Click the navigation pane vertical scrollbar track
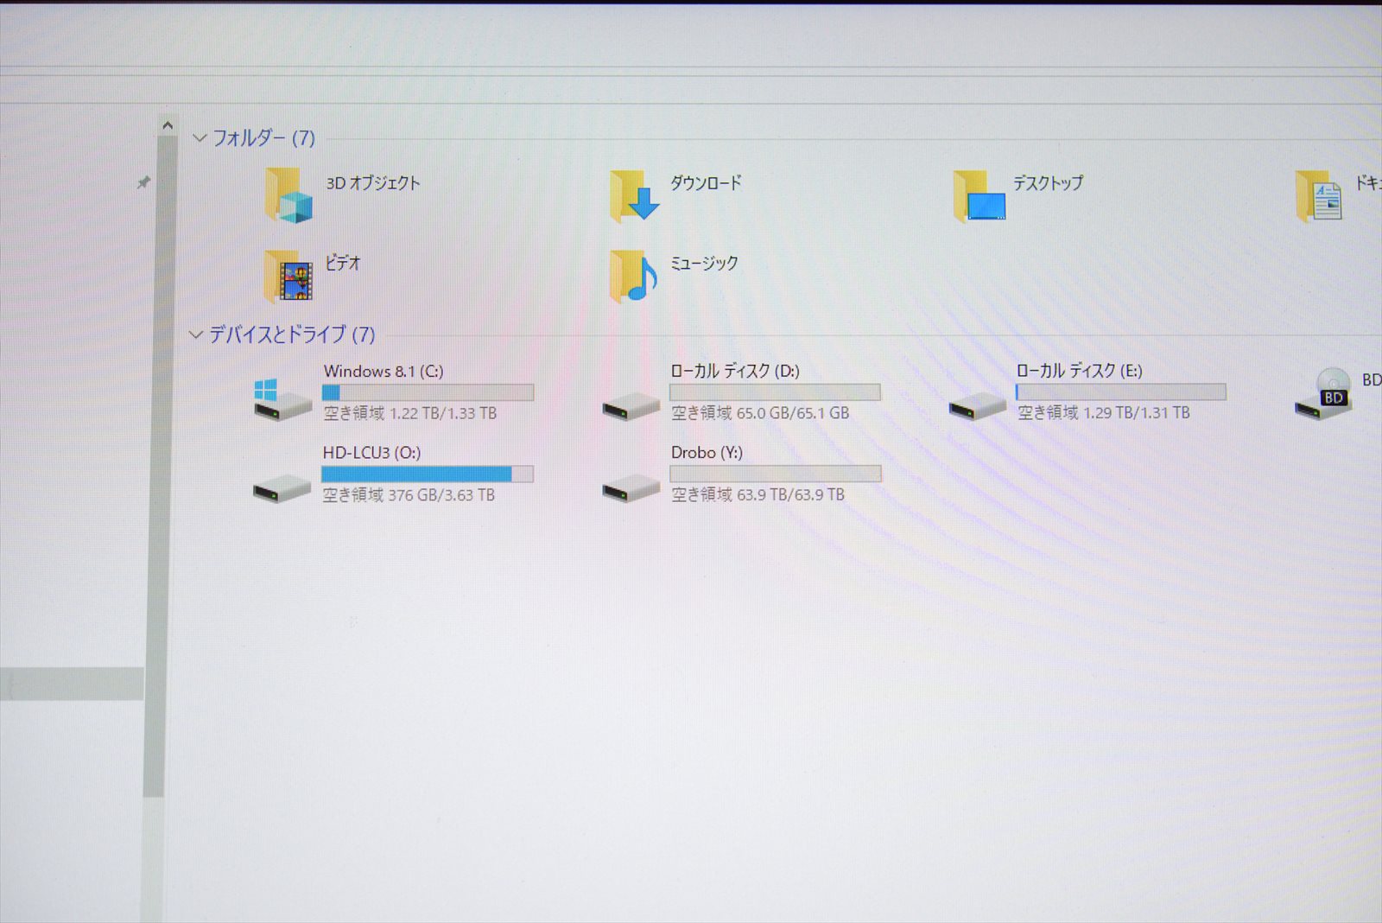 (154, 519)
